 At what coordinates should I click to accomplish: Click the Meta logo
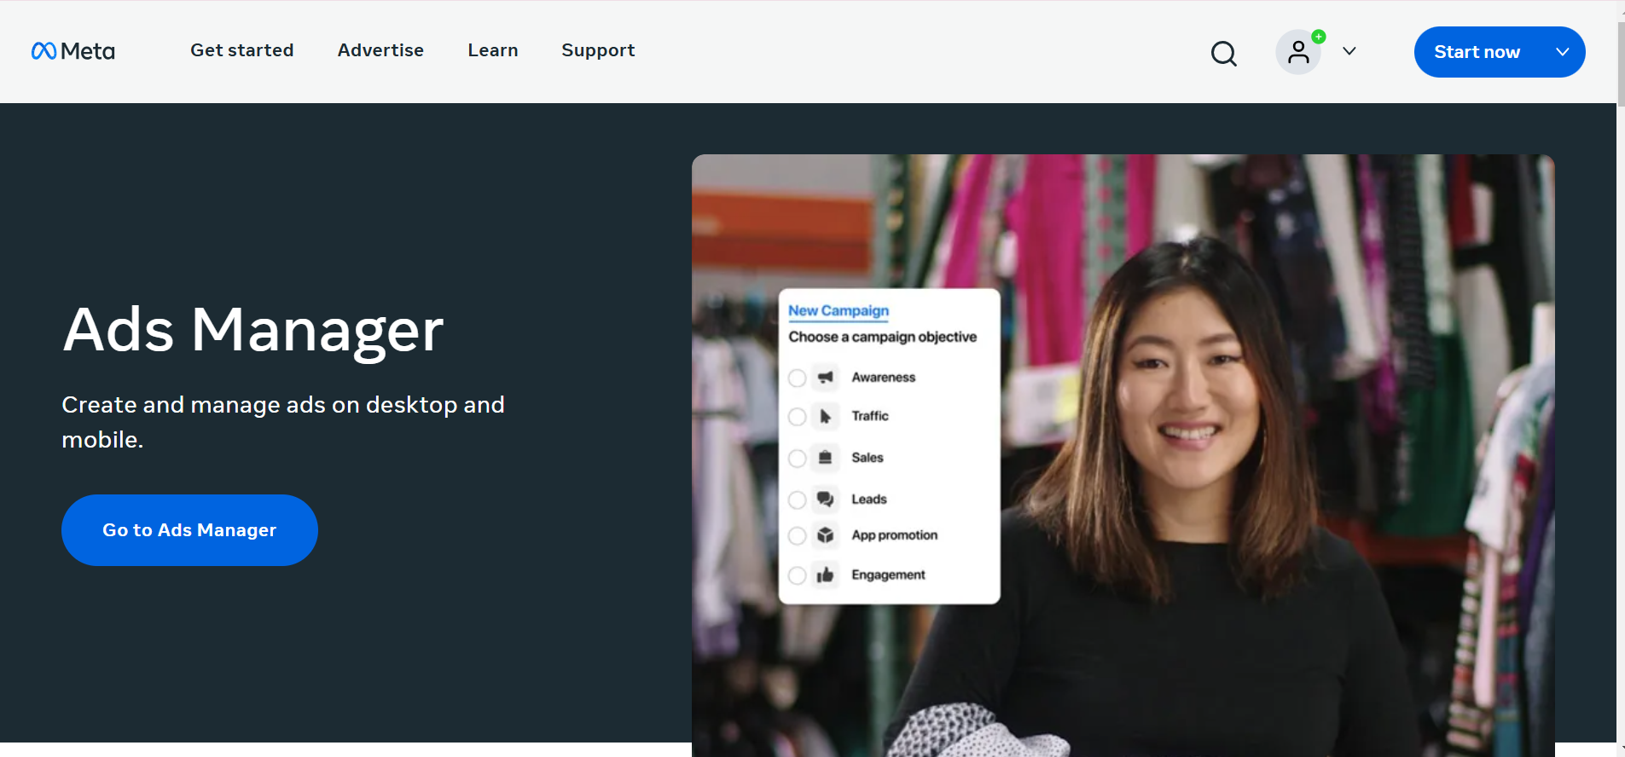pos(73,51)
